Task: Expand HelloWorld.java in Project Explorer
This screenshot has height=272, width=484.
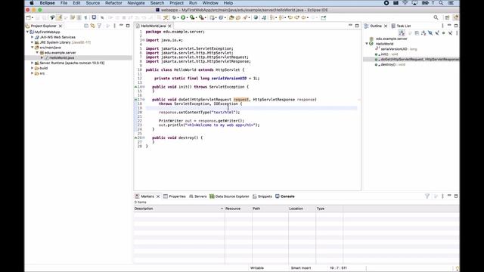Action: coord(42,57)
